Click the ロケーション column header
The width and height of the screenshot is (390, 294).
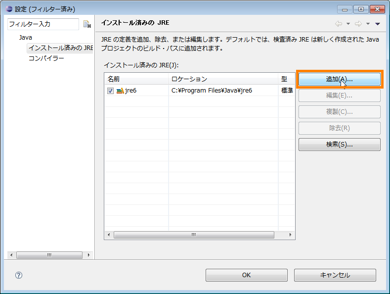tap(223, 79)
